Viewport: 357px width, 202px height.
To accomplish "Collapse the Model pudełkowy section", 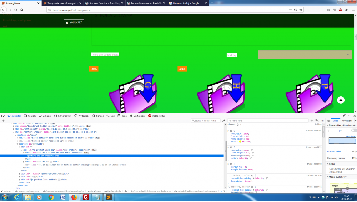I will (x=327, y=177).
